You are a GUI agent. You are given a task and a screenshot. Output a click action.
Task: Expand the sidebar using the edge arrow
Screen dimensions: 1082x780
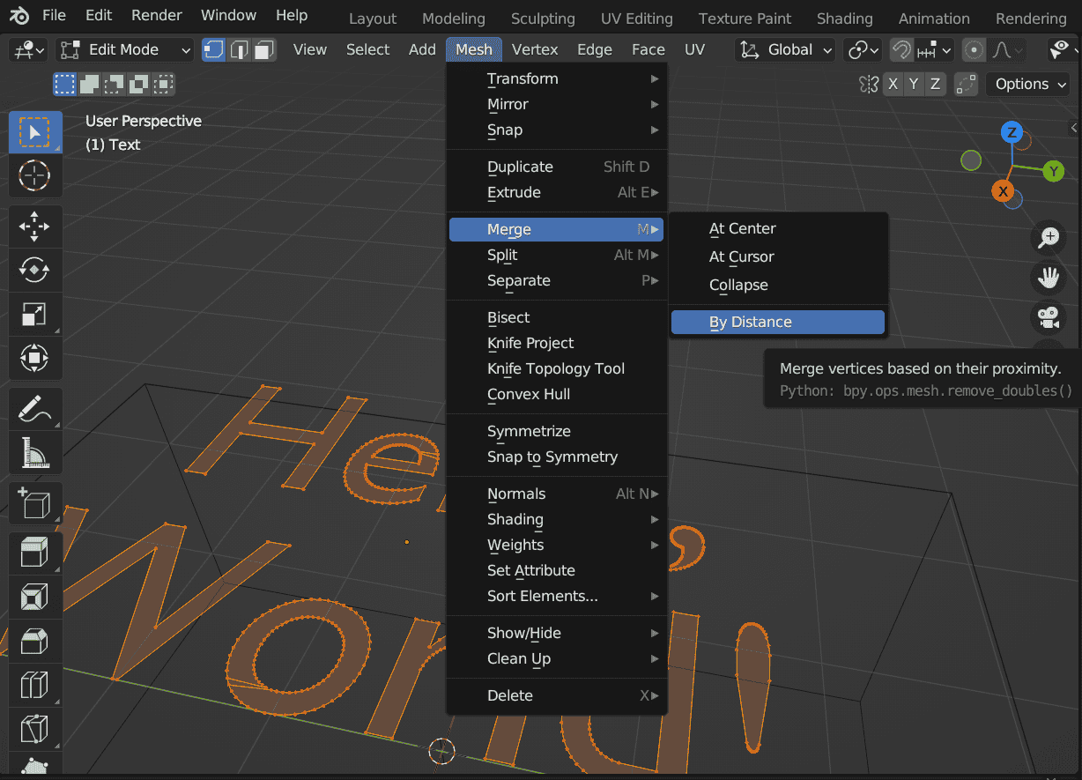[1075, 129]
